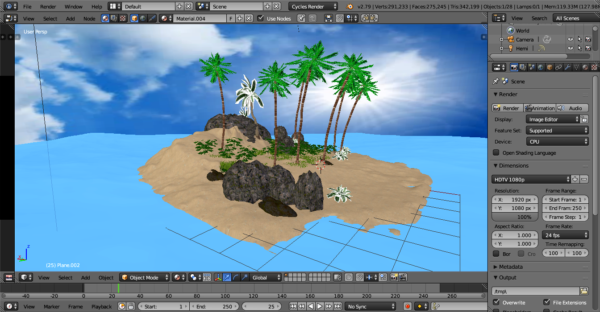Toggle the Use Nodes checkbox
Viewport: 600px width, 312px height.
pyautogui.click(x=261, y=18)
